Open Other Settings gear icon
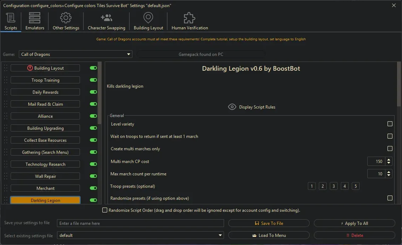 [x=66, y=17]
